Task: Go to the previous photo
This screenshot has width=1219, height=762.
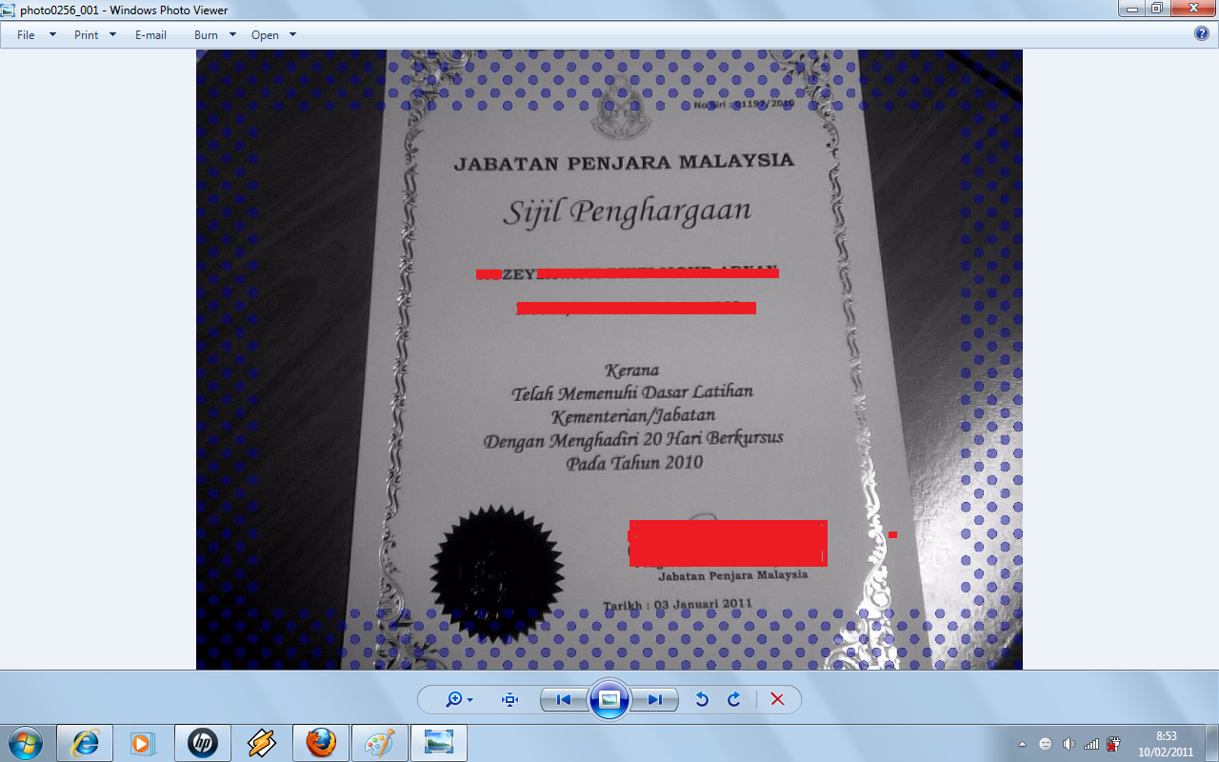Action: point(563,700)
